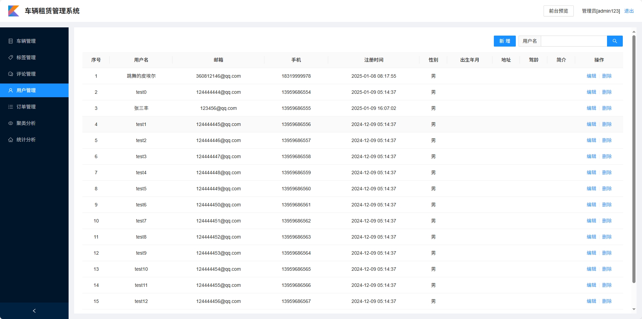Click the 操作 column header
Viewport: 642px width, 319px height.
pyautogui.click(x=599, y=60)
